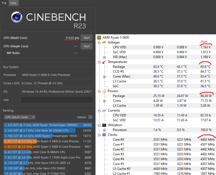216x175 pixels.
Task: Expand the Processor utilization node
Action: pos(104,130)
